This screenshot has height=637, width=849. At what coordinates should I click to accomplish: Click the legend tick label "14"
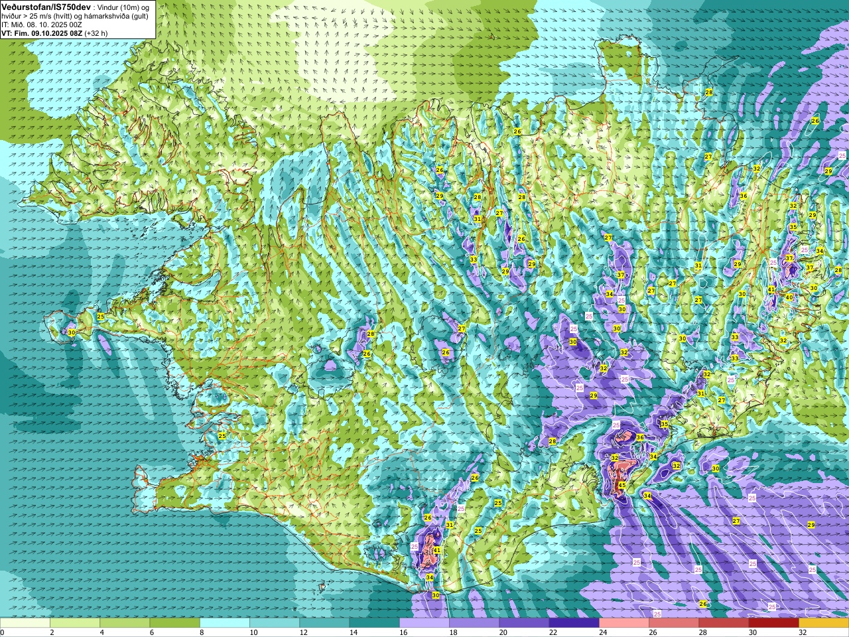pyautogui.click(x=354, y=632)
